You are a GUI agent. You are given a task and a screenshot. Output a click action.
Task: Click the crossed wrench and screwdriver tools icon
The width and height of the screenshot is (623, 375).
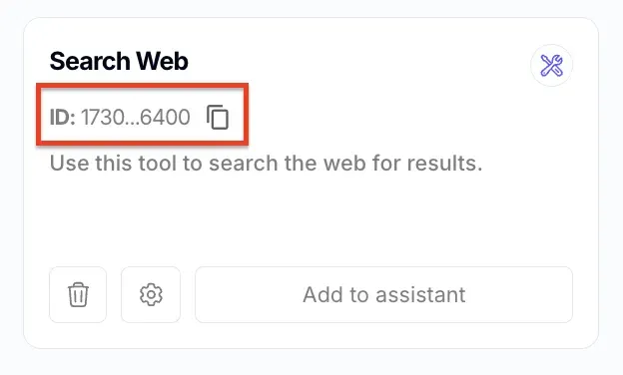point(551,66)
